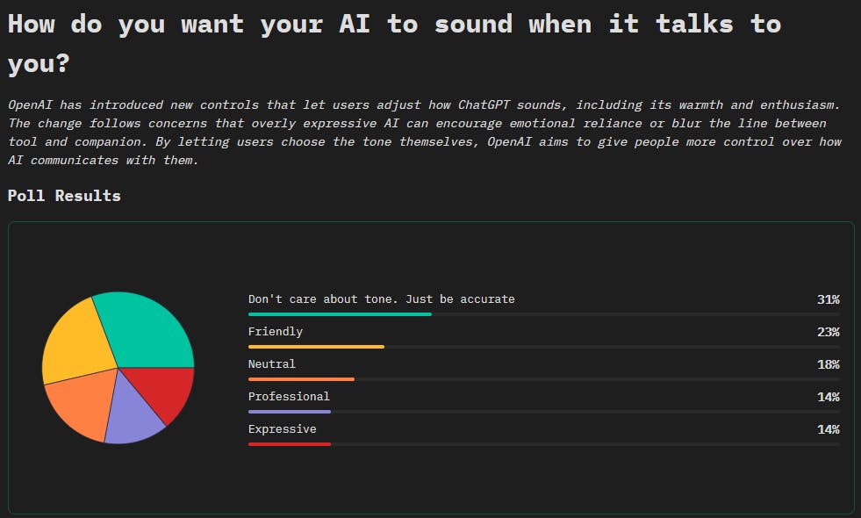Click the green pie chart slice
861x518 pixels.
pyautogui.click(x=149, y=329)
